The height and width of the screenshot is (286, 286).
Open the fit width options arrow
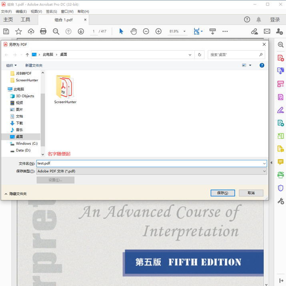click(202, 32)
